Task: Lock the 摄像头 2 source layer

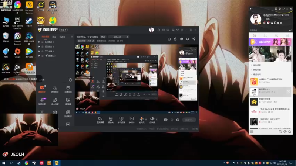Action: point(43,56)
